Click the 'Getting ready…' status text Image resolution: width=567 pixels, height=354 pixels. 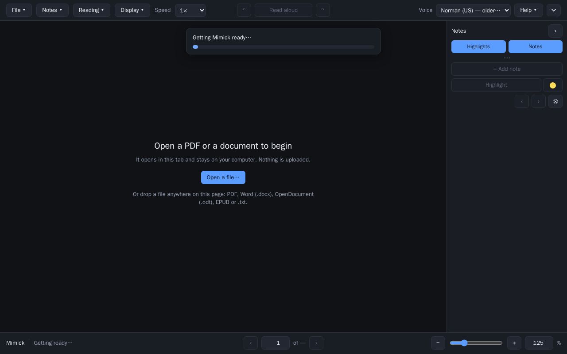pos(53,343)
